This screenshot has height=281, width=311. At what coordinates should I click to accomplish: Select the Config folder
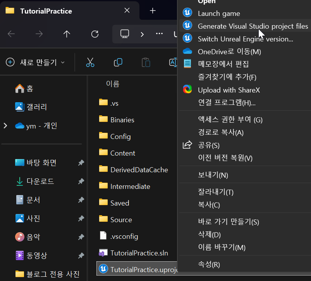click(115, 136)
